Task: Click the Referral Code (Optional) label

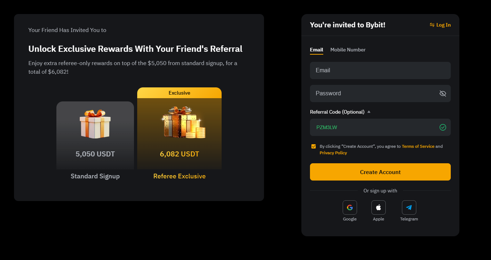Action: 337,112
